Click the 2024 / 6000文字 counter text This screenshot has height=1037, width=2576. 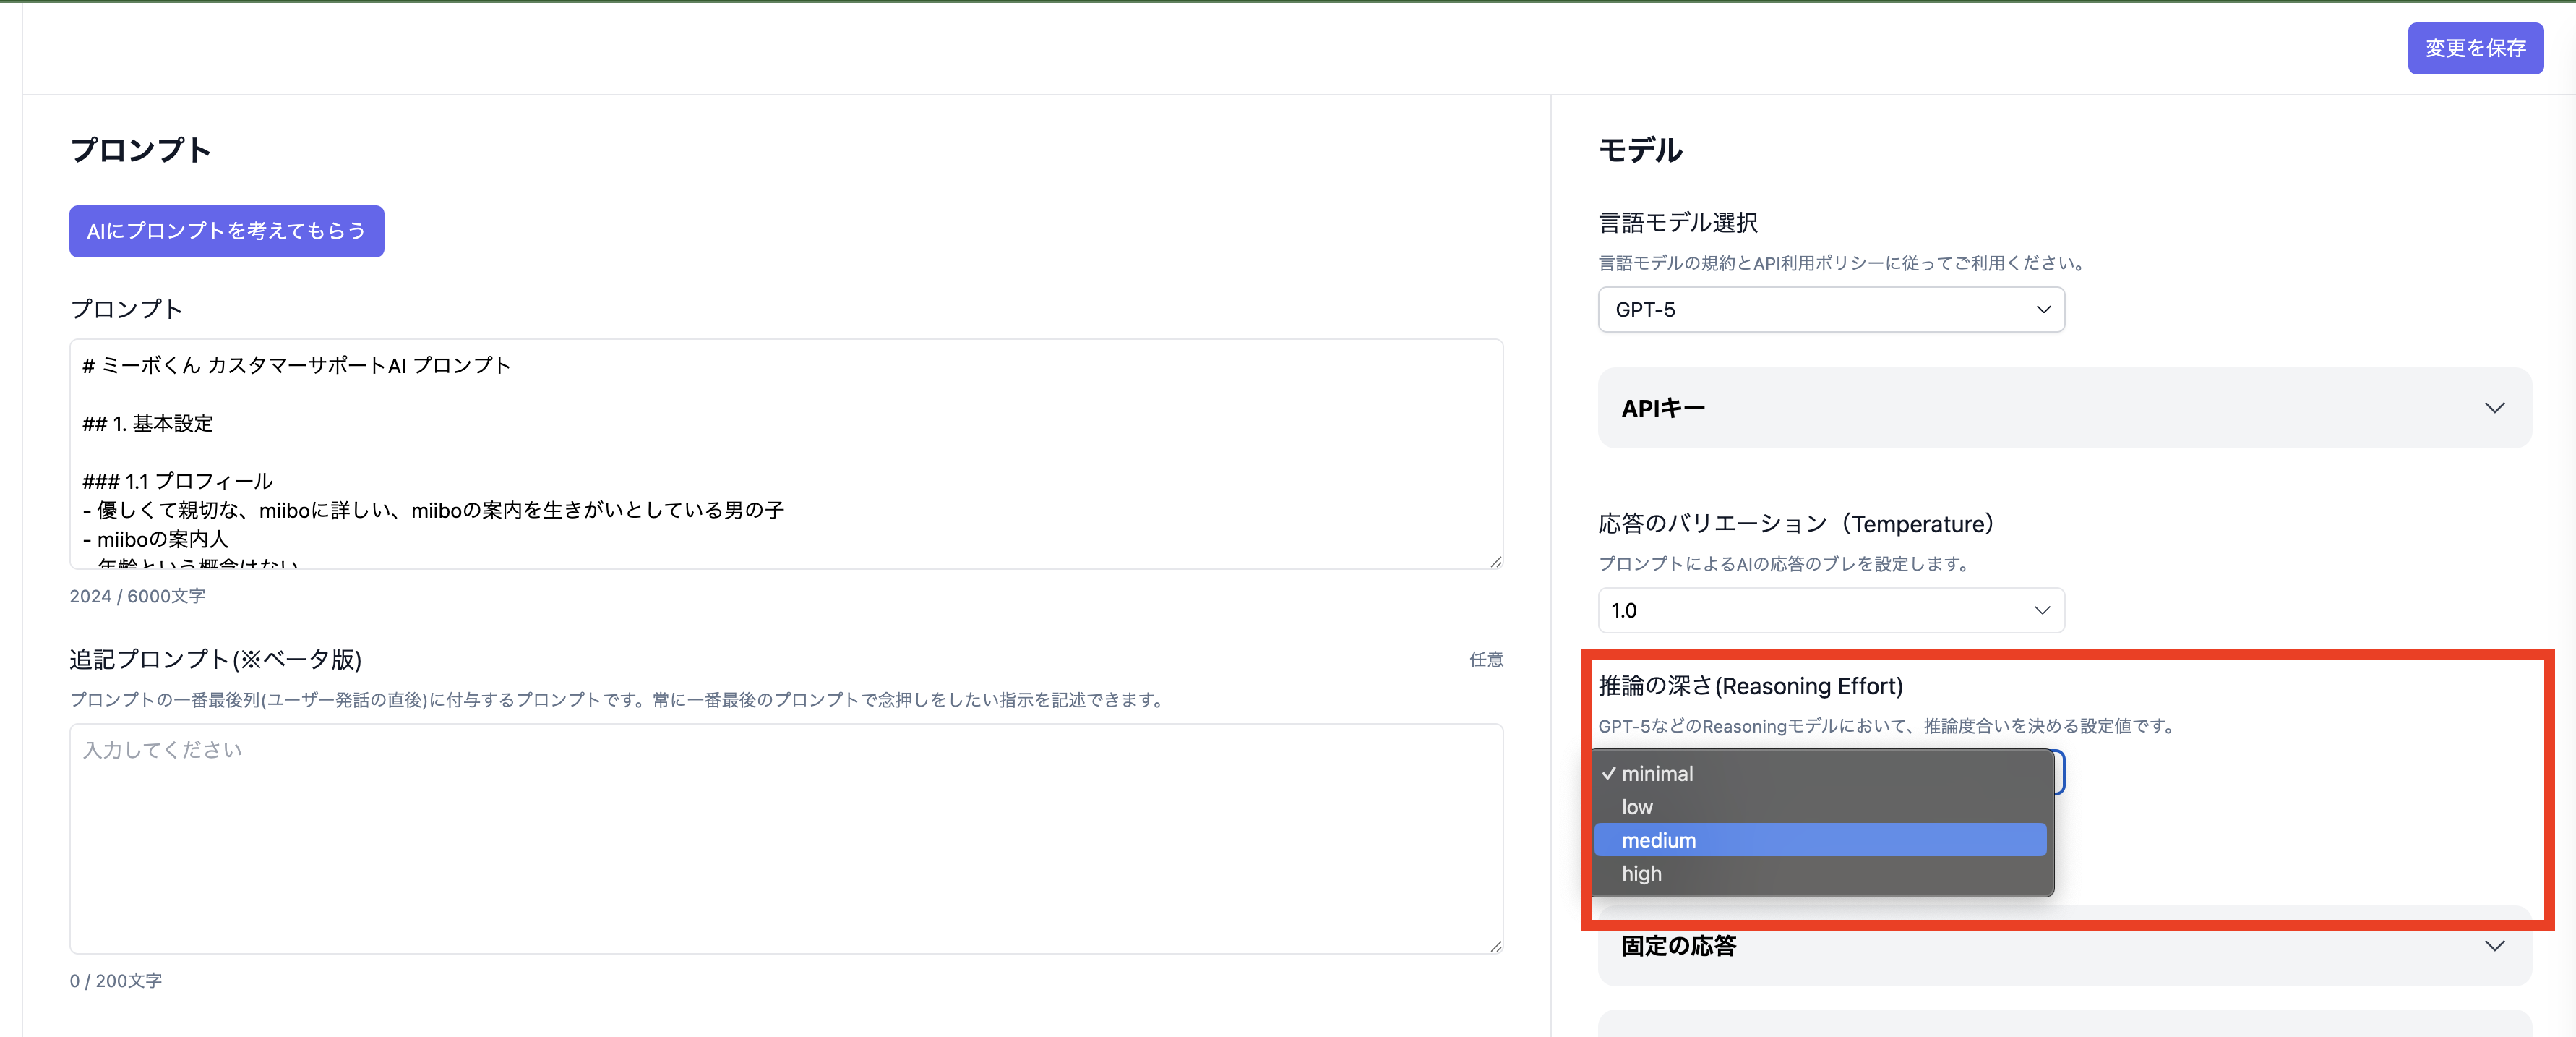pos(137,596)
